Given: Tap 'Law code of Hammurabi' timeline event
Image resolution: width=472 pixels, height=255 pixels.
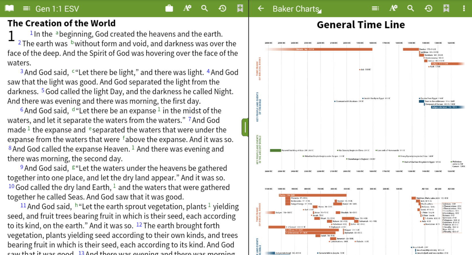Looking at the screenshot, I should pos(390,150).
